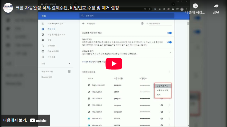Open new tab with plus button
Viewport: 227px width, 127px height.
[76, 4]
